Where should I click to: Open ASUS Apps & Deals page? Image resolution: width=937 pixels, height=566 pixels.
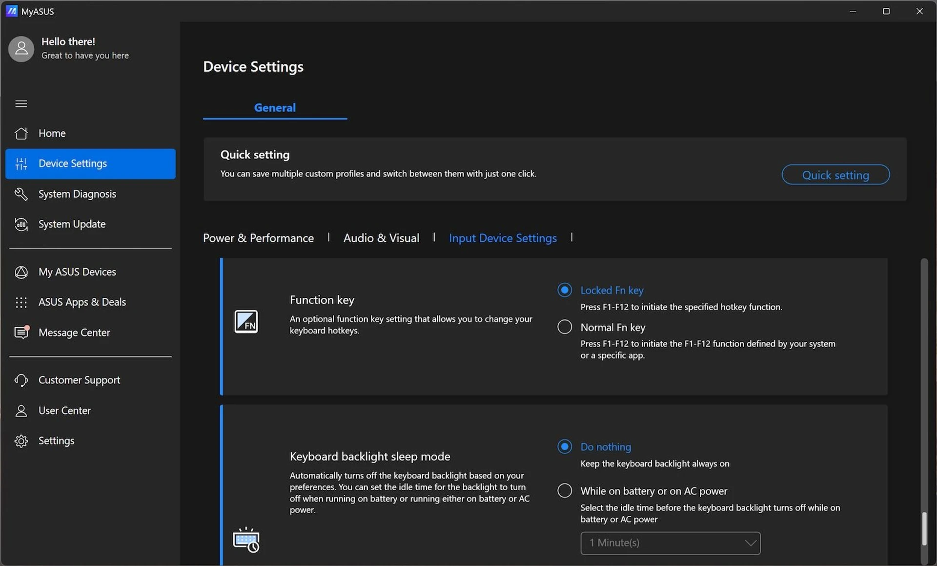pyautogui.click(x=90, y=302)
